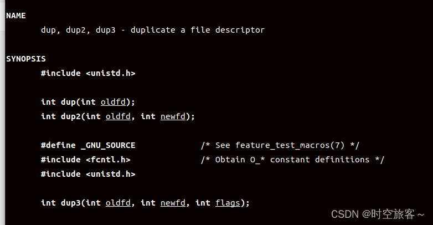Screen dimensions: 433x225
Task: Click the #define _GNU_SOURCE text
Action: pyautogui.click(x=87, y=145)
